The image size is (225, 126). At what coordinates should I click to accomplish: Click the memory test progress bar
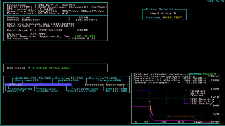tap(195, 74)
